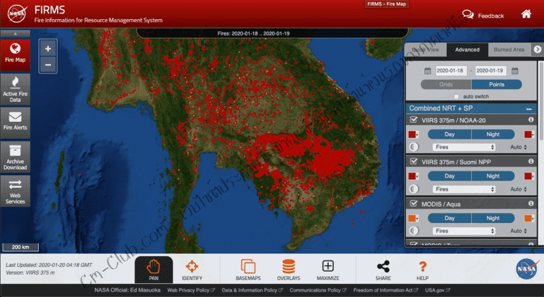This screenshot has width=544, height=297.
Task: Edit the start date field 2020-01-18
Action: pyautogui.click(x=451, y=71)
